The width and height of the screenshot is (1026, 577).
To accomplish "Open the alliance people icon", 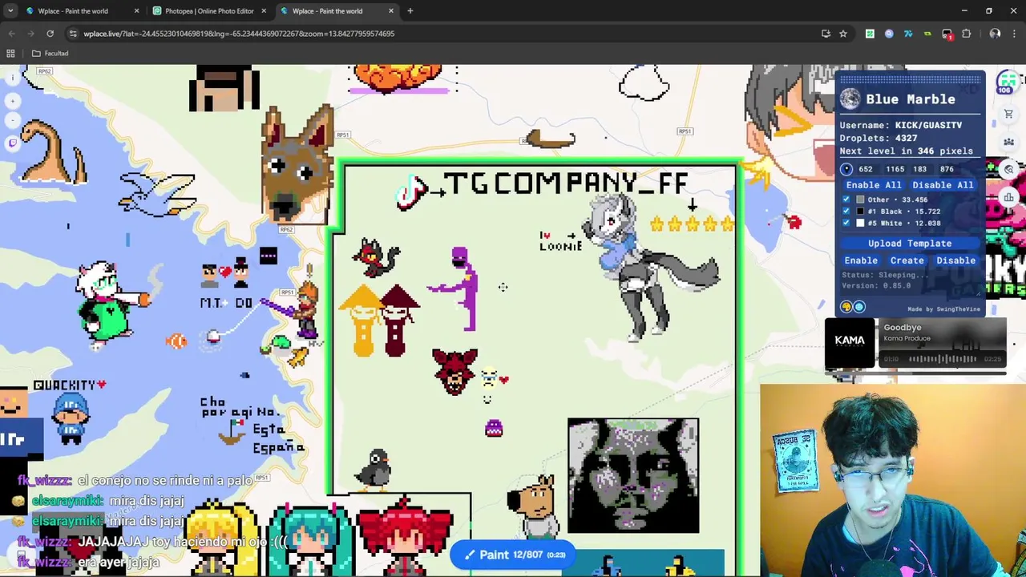I will coord(1008,142).
